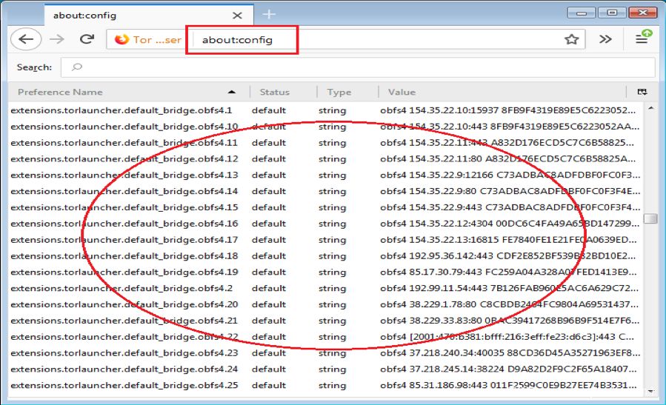Select preference default_bridge.obfs4.15 row
Viewport: 666px width, 405px height.
(x=325, y=207)
